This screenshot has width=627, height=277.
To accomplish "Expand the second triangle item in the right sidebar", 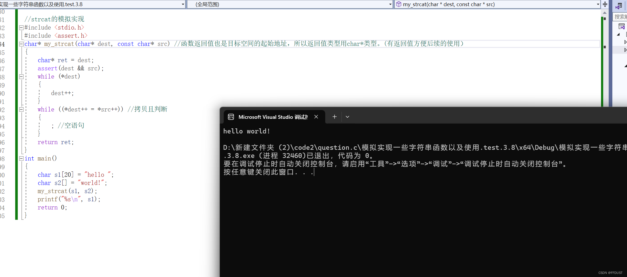I will (x=625, y=42).
